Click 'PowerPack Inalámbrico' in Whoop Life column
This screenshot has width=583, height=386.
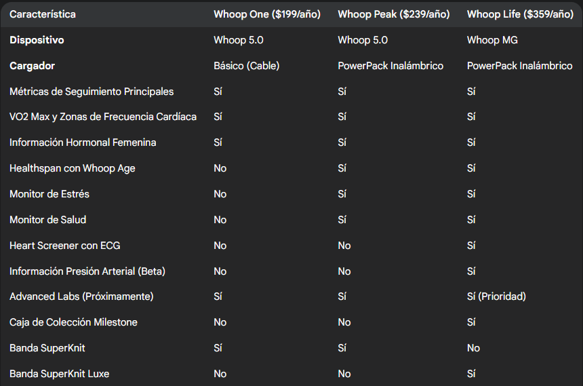point(520,66)
